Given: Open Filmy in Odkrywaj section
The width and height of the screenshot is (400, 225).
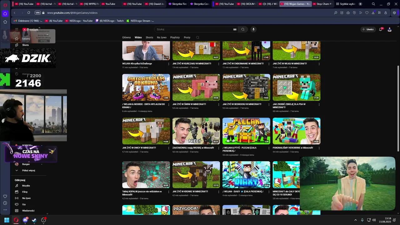Looking at the screenshot, I should [x=25, y=192].
